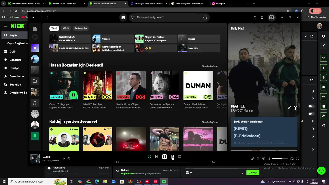
Task: Switch to Instagram browser tab
Action: (230, 4)
